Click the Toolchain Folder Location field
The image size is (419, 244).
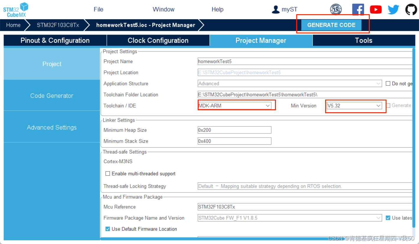point(305,95)
